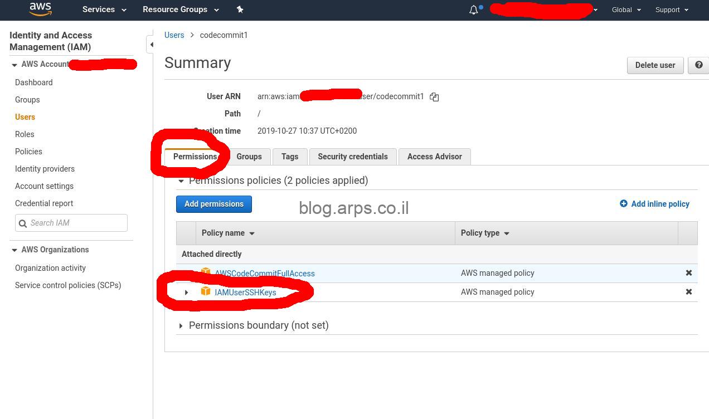Switch to the Permissions tab
Screen dimensions: 709x419
195,157
